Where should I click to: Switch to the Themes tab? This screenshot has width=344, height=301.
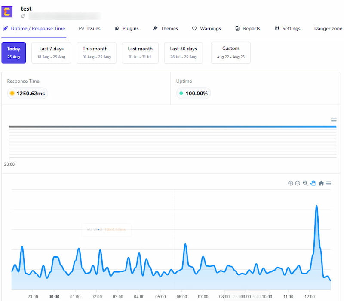point(165,28)
